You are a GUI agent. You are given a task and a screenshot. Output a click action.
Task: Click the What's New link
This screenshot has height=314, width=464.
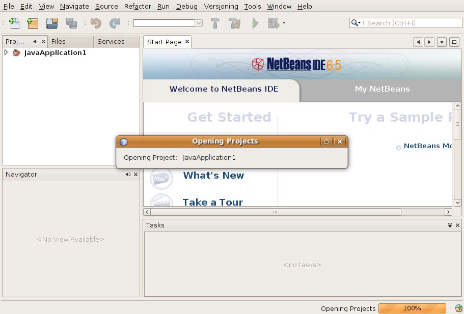tap(213, 176)
